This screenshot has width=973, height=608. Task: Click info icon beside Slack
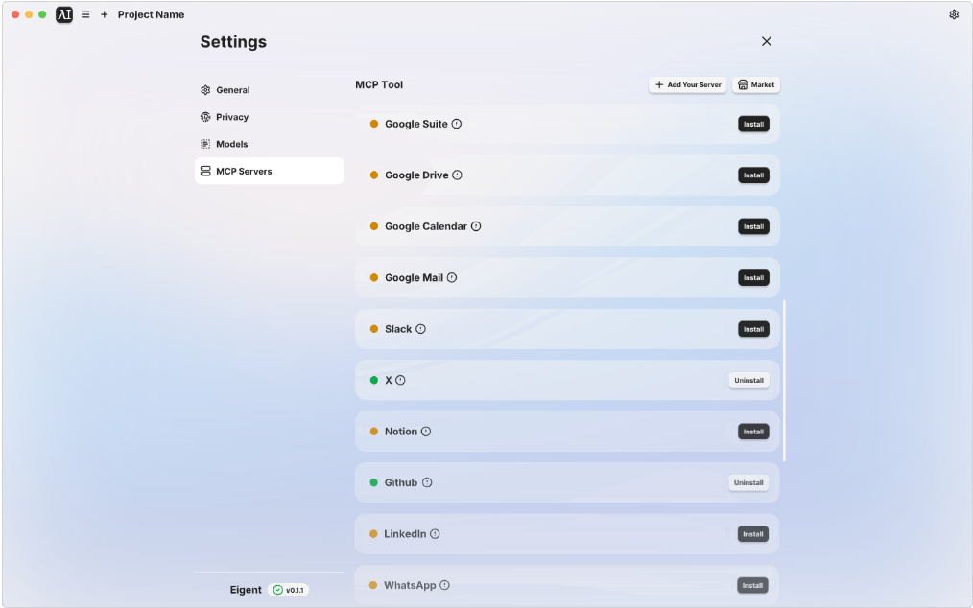click(420, 329)
